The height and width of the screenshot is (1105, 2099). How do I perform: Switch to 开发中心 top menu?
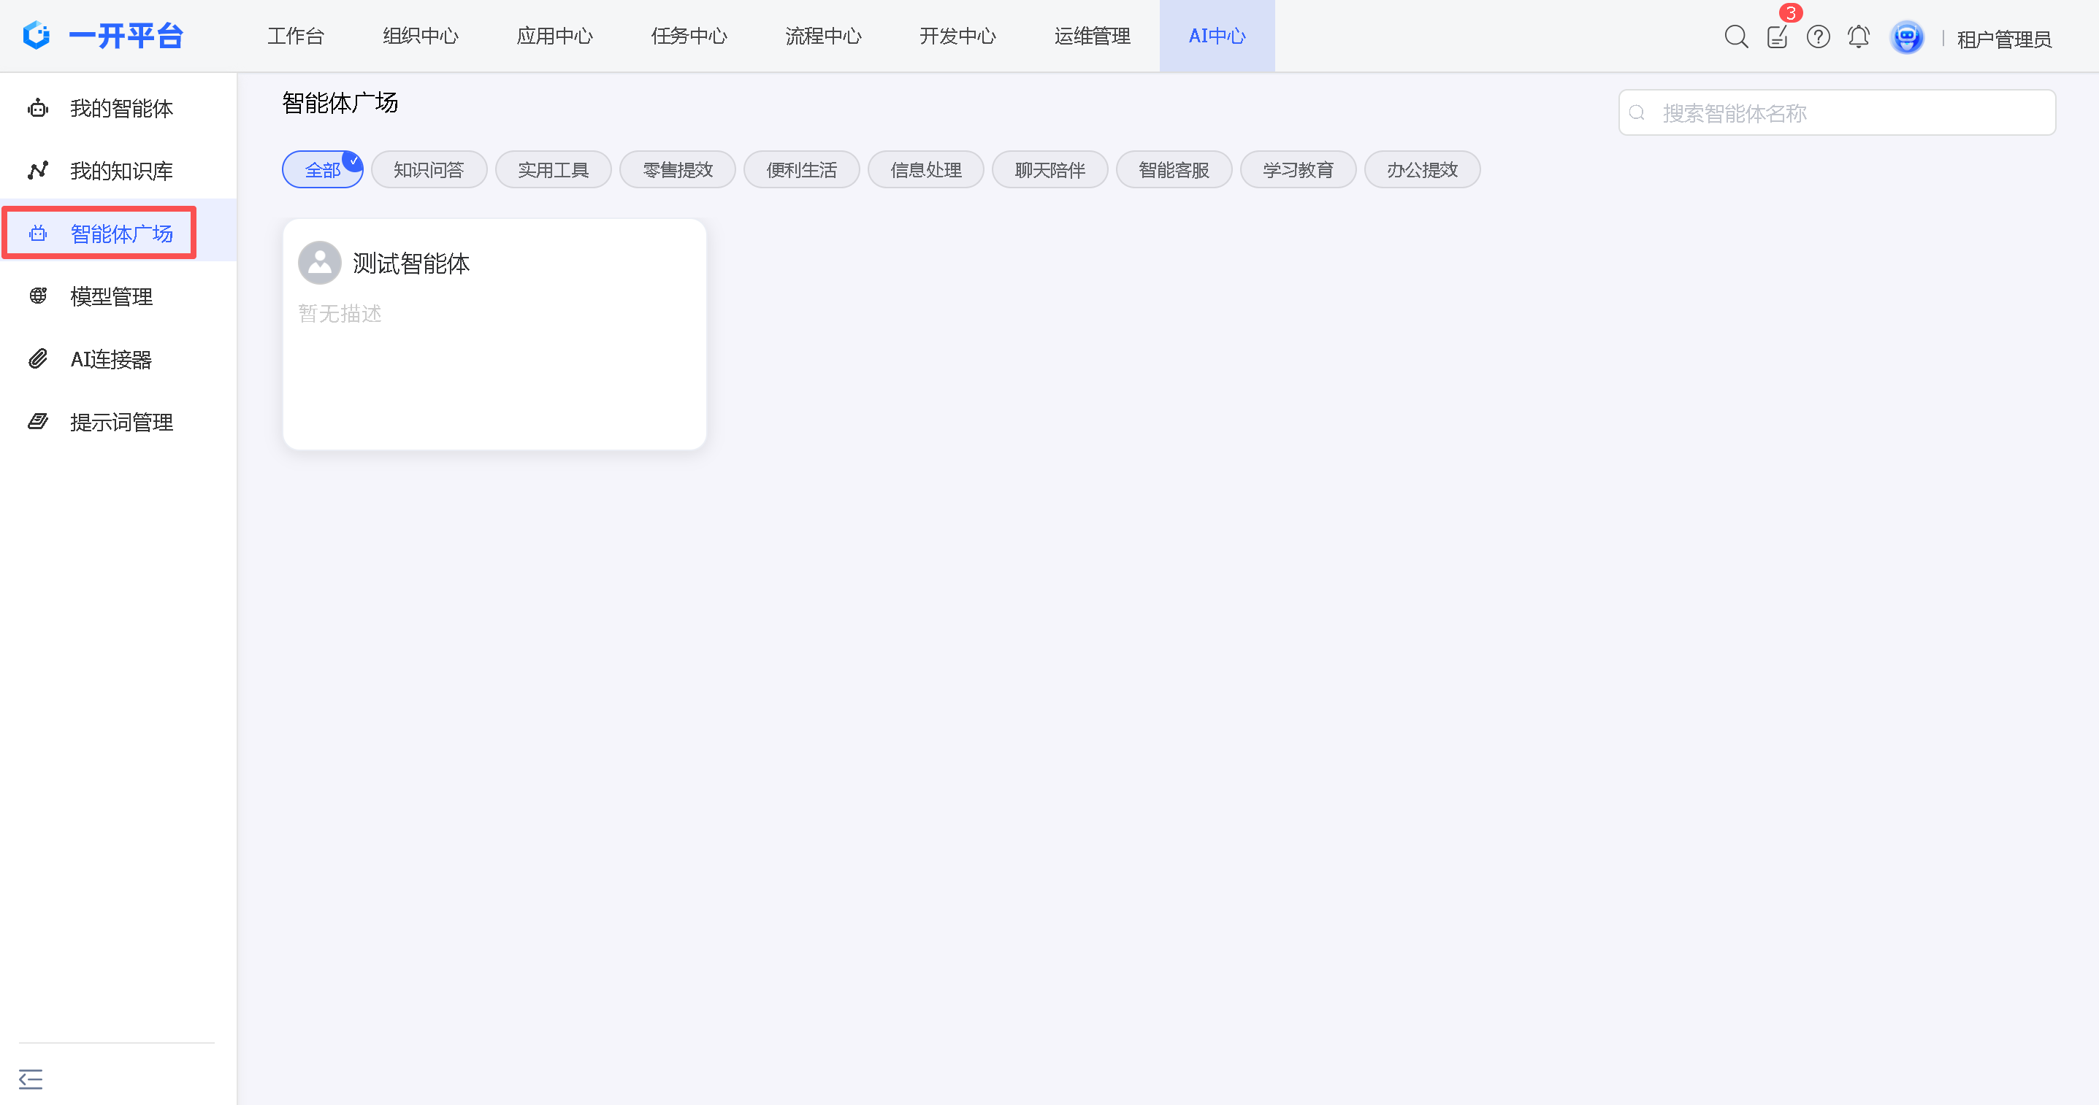957,36
